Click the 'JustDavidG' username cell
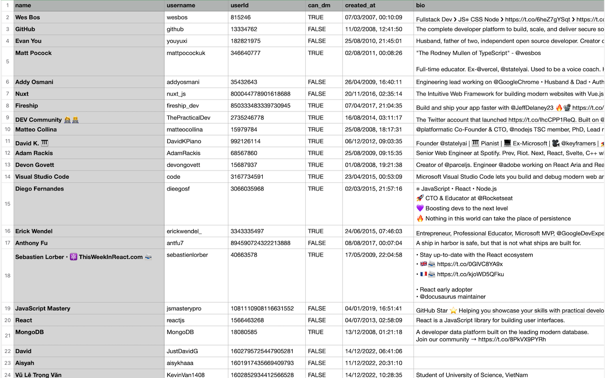 tap(196, 351)
